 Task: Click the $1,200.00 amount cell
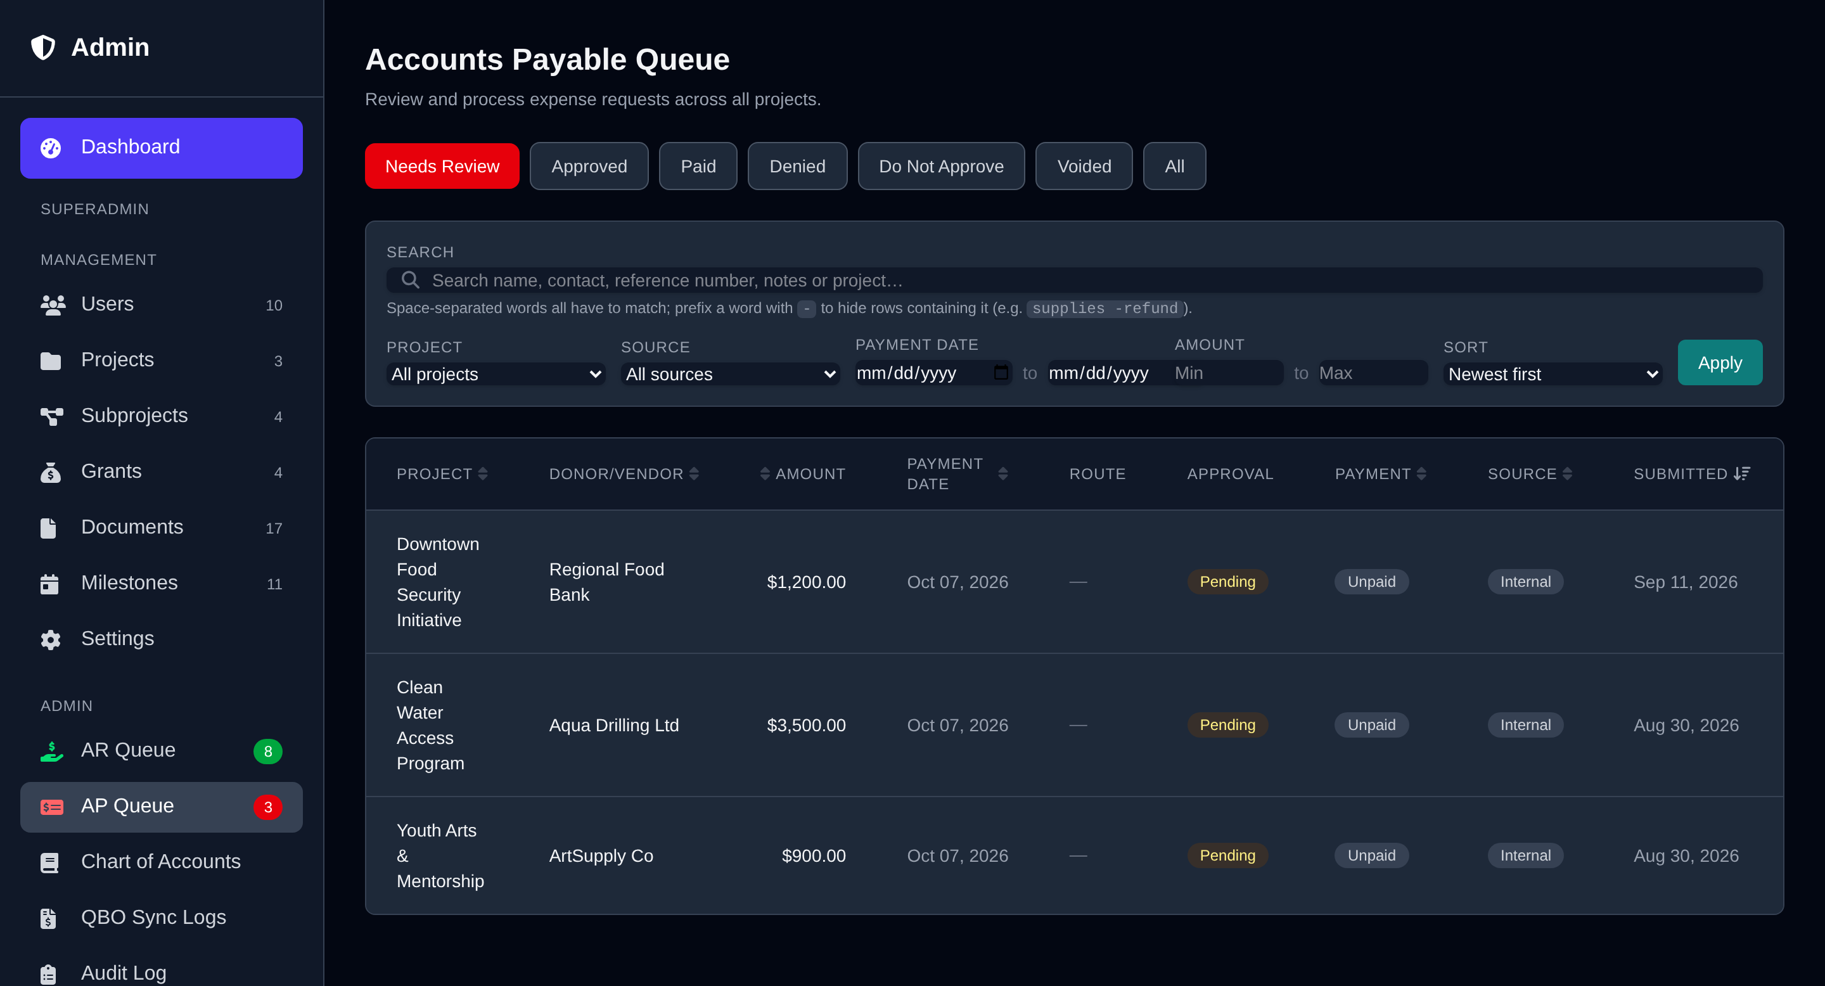(x=806, y=582)
